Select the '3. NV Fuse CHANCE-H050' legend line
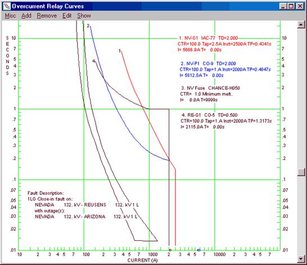Viewport: 307px width, 265px height. click(210, 88)
